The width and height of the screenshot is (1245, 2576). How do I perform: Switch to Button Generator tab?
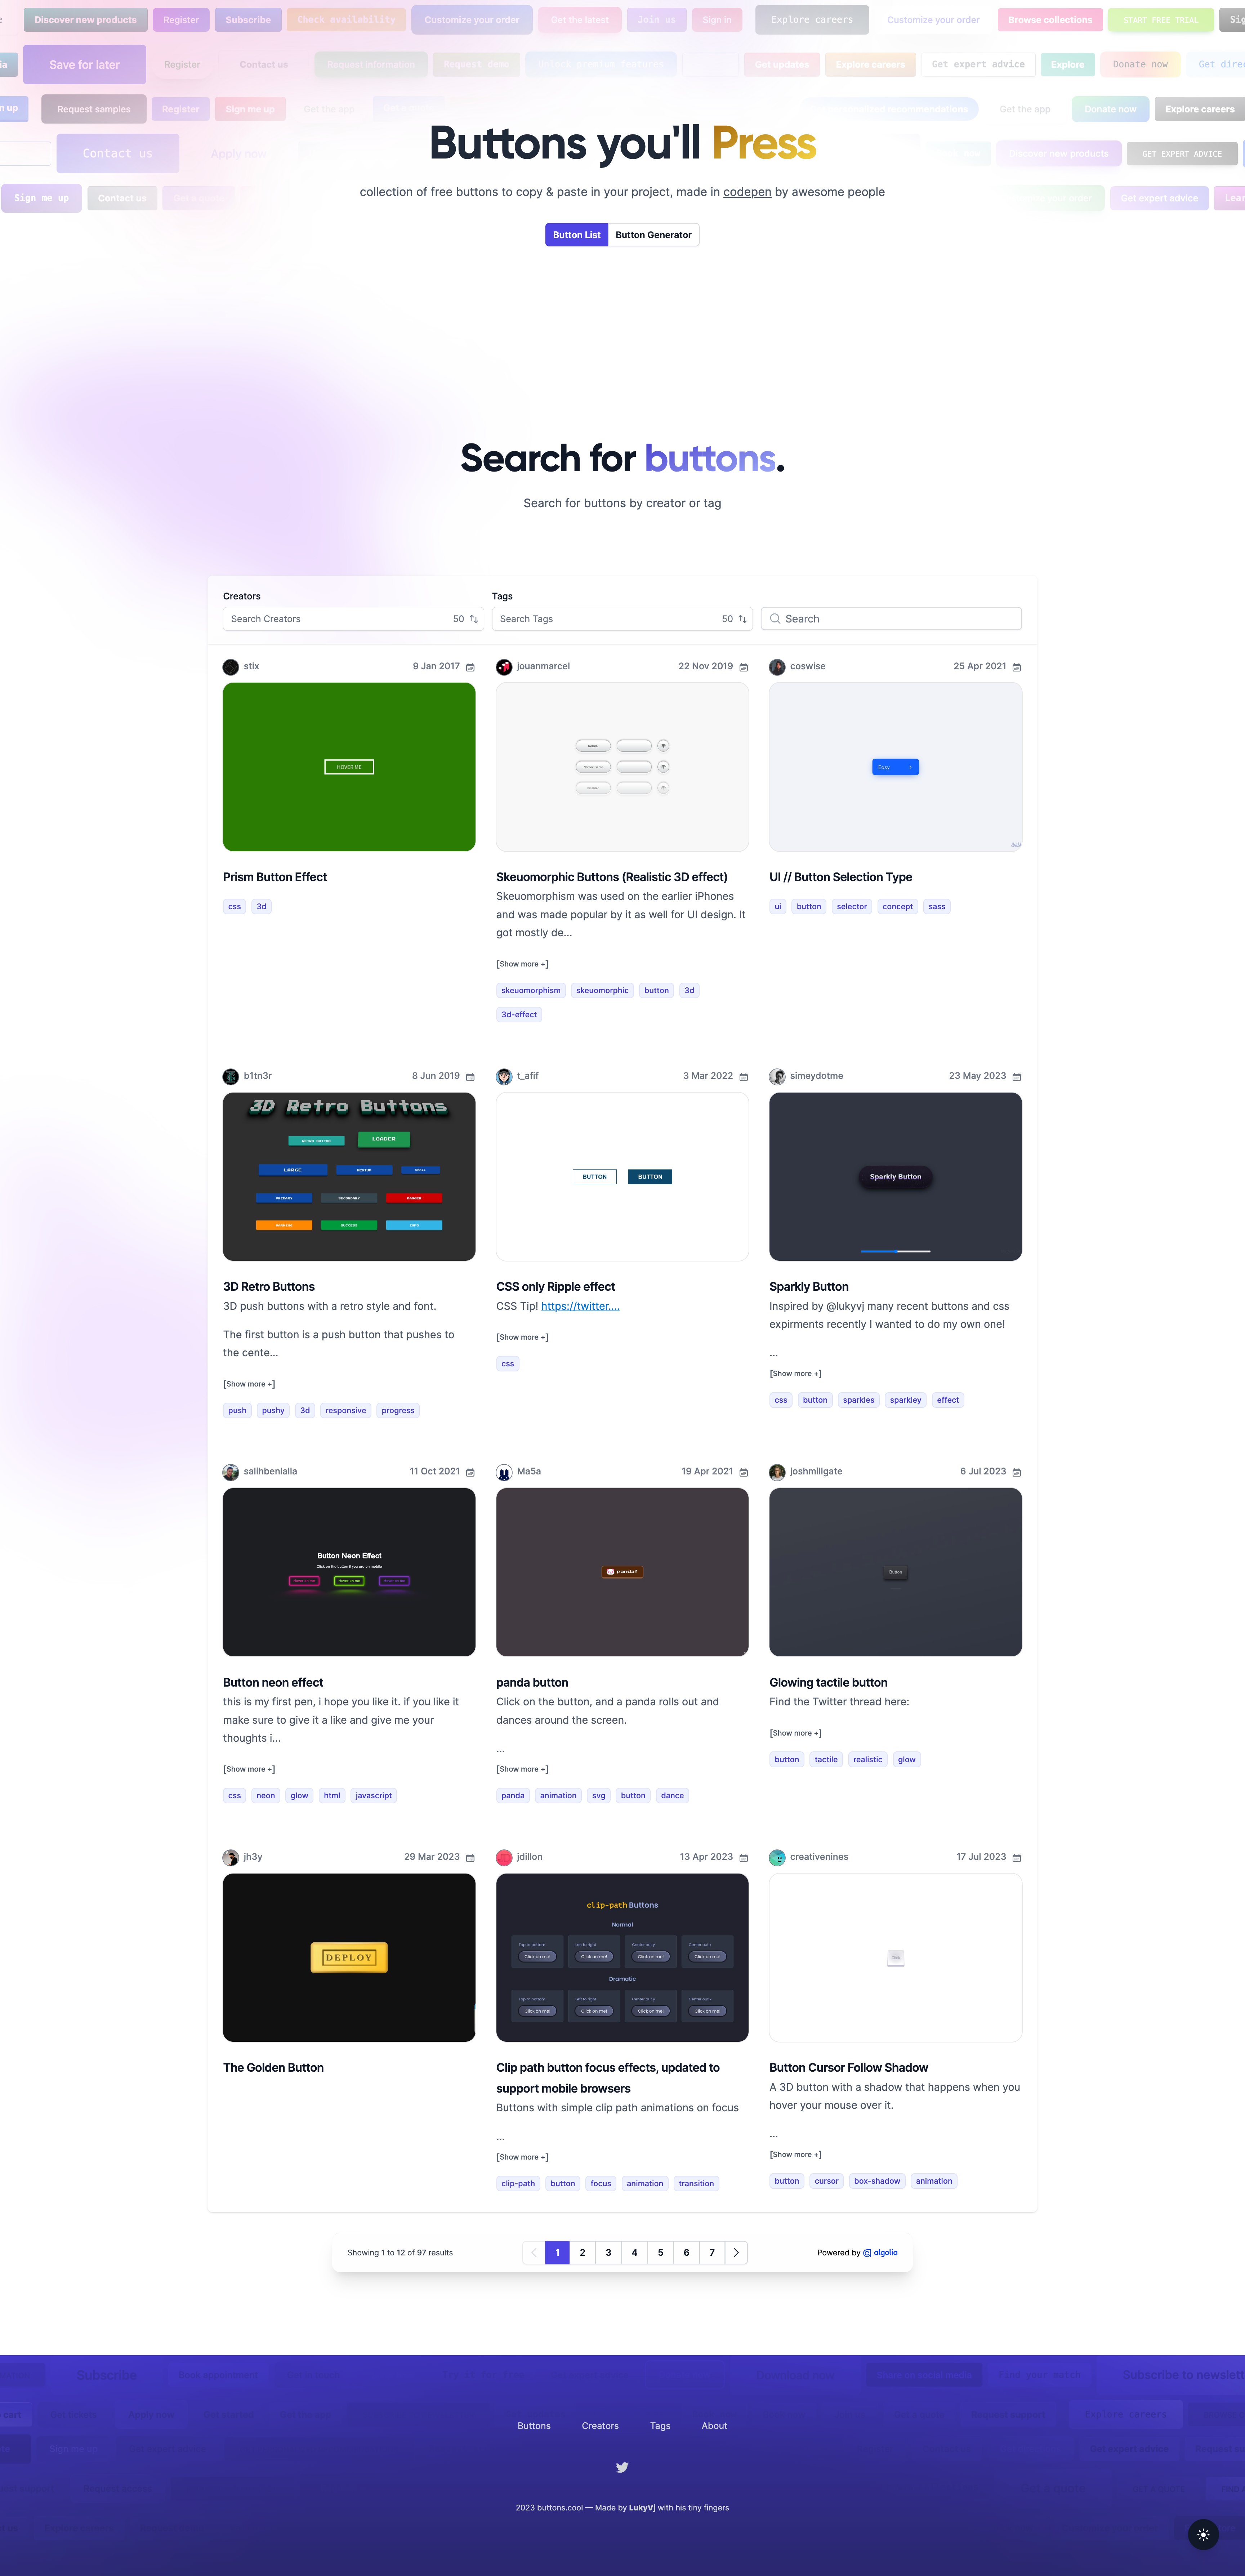[x=653, y=235]
